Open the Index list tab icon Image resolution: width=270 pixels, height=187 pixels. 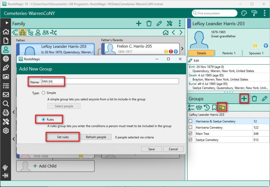(191, 108)
